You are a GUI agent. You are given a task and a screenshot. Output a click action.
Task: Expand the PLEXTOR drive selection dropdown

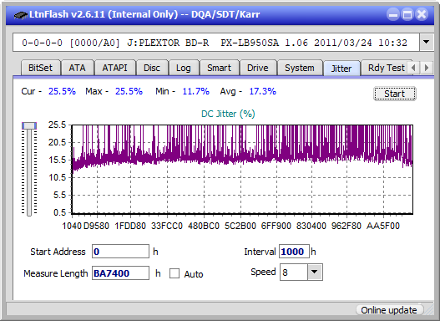(427, 43)
